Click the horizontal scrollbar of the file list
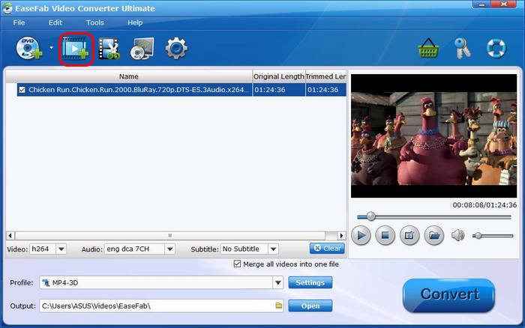The width and height of the screenshot is (525, 328). (170, 235)
